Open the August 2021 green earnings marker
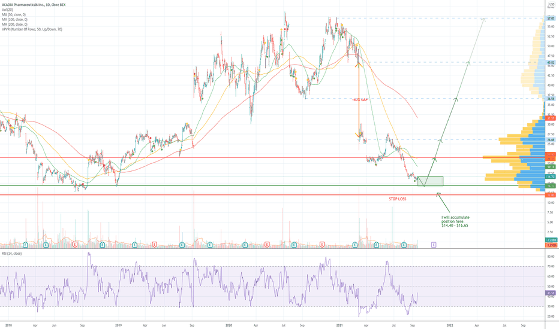This screenshot has width=559, height=329. (x=404, y=245)
